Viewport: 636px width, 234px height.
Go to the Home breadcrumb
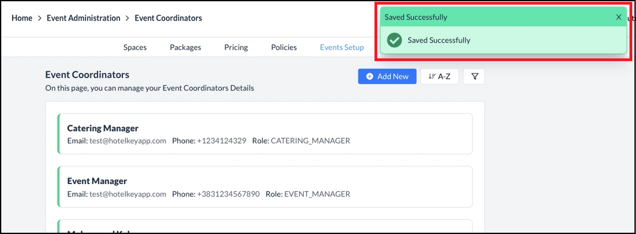pos(22,18)
